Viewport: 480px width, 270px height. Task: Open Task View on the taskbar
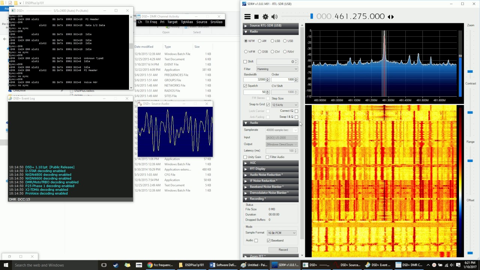pyautogui.click(x=104, y=265)
